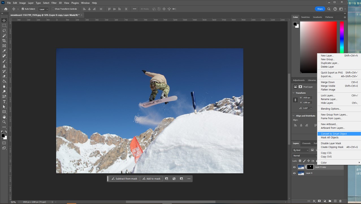Screen dimensions: 361x204
Task: Switch to the Swatches tab
Action: pos(305,17)
